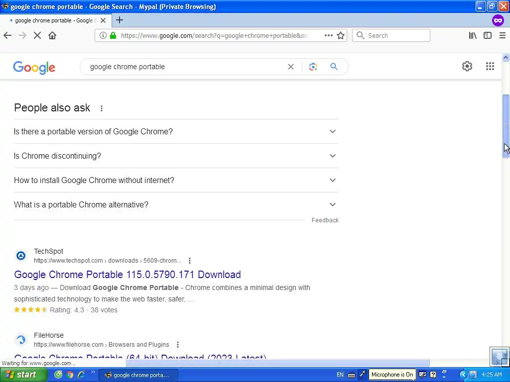Click the forward navigation arrow
This screenshot has width=510, height=382.
(22, 35)
